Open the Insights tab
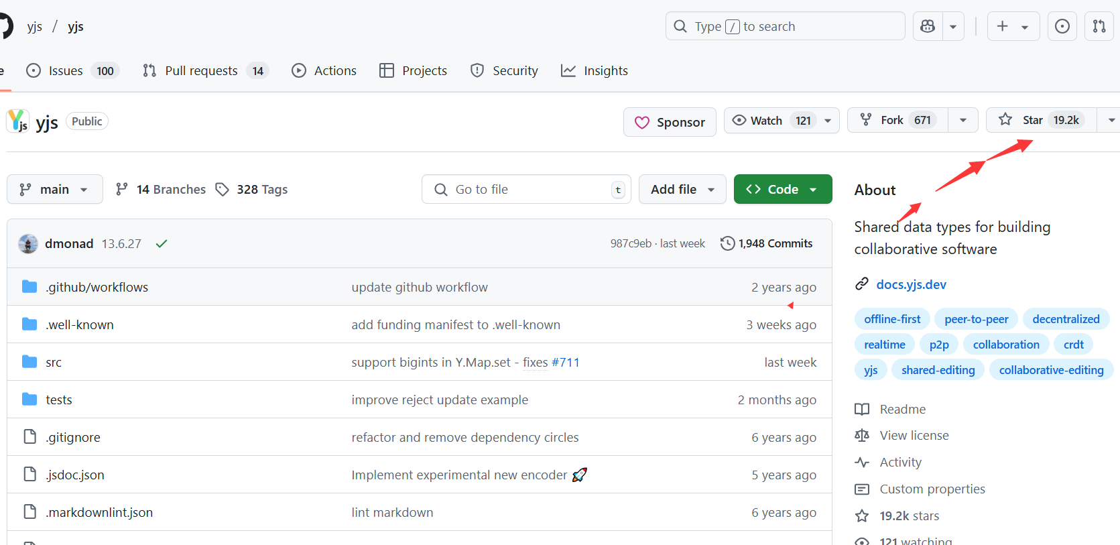The height and width of the screenshot is (545, 1120). (595, 70)
